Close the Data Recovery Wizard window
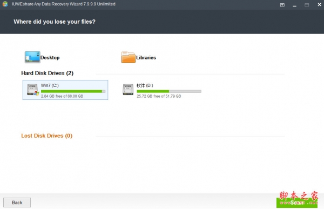Image resolution: width=324 pixels, height=209 pixels. (x=319, y=4)
